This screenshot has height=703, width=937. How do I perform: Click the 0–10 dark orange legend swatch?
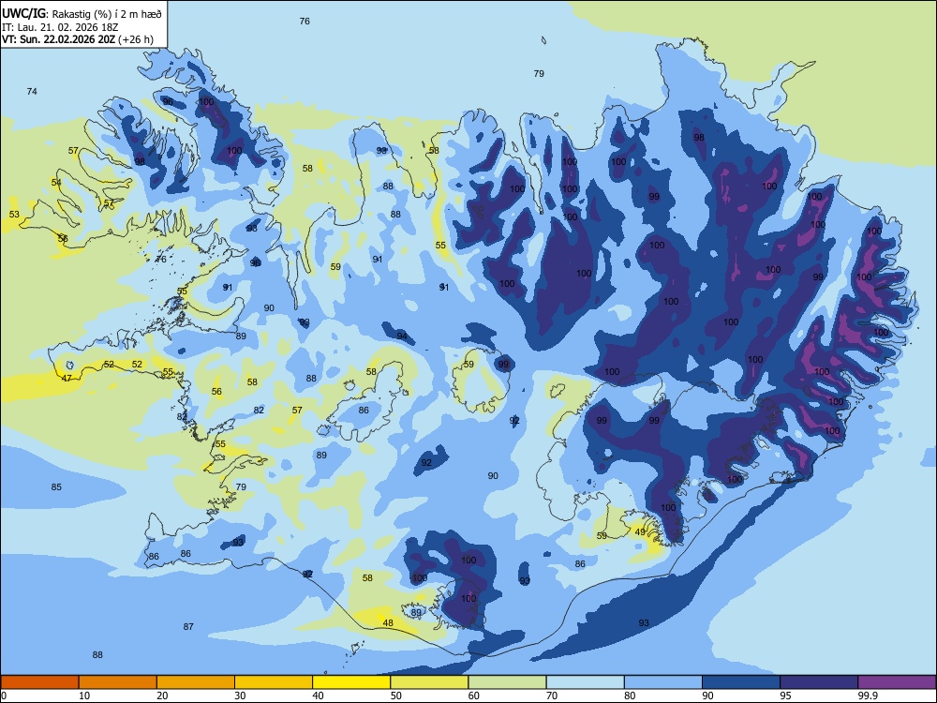pos(39,682)
